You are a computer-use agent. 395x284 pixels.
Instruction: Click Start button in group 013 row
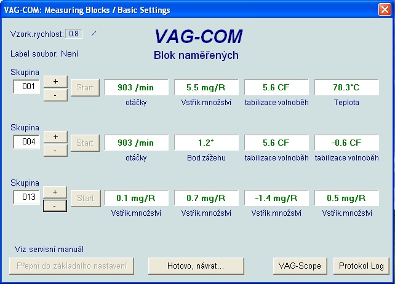(86, 199)
